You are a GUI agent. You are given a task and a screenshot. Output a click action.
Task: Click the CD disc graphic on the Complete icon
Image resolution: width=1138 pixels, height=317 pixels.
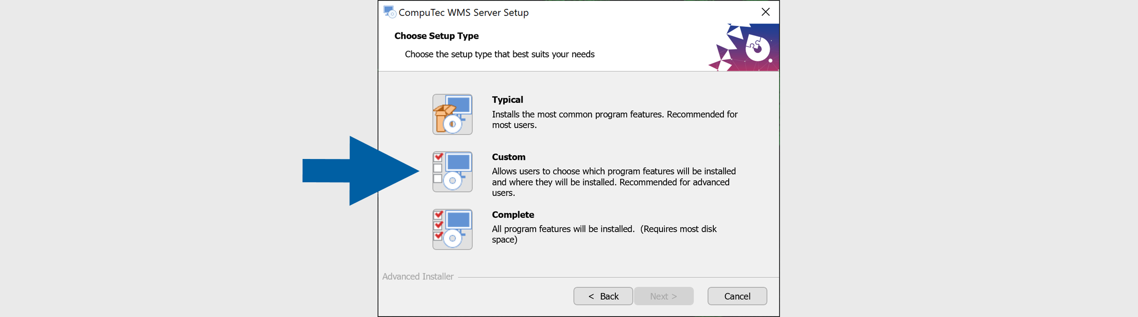click(x=453, y=239)
